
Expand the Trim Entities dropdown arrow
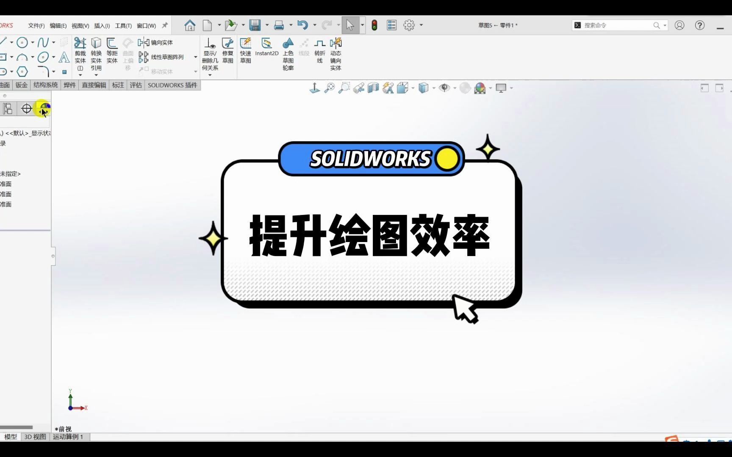(80, 75)
